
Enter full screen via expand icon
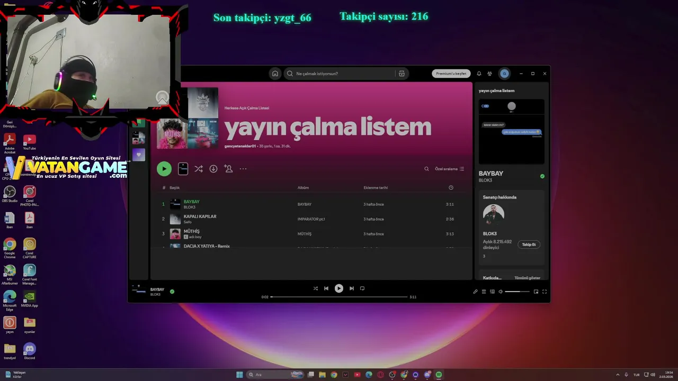545,292
